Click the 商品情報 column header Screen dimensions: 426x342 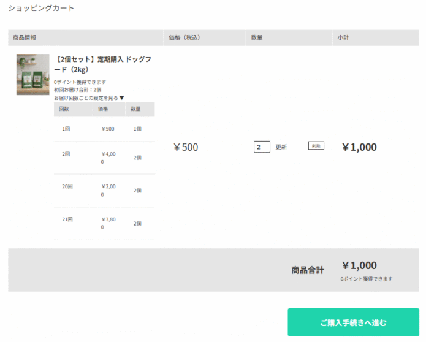[x=25, y=38]
